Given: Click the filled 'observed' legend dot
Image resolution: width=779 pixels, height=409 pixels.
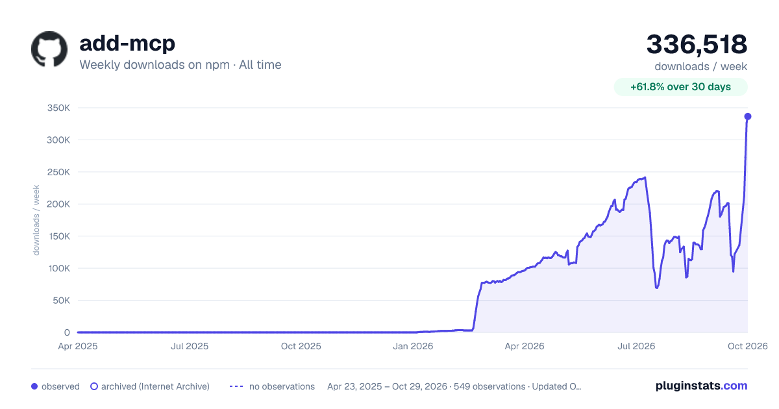Looking at the screenshot, I should click(34, 386).
